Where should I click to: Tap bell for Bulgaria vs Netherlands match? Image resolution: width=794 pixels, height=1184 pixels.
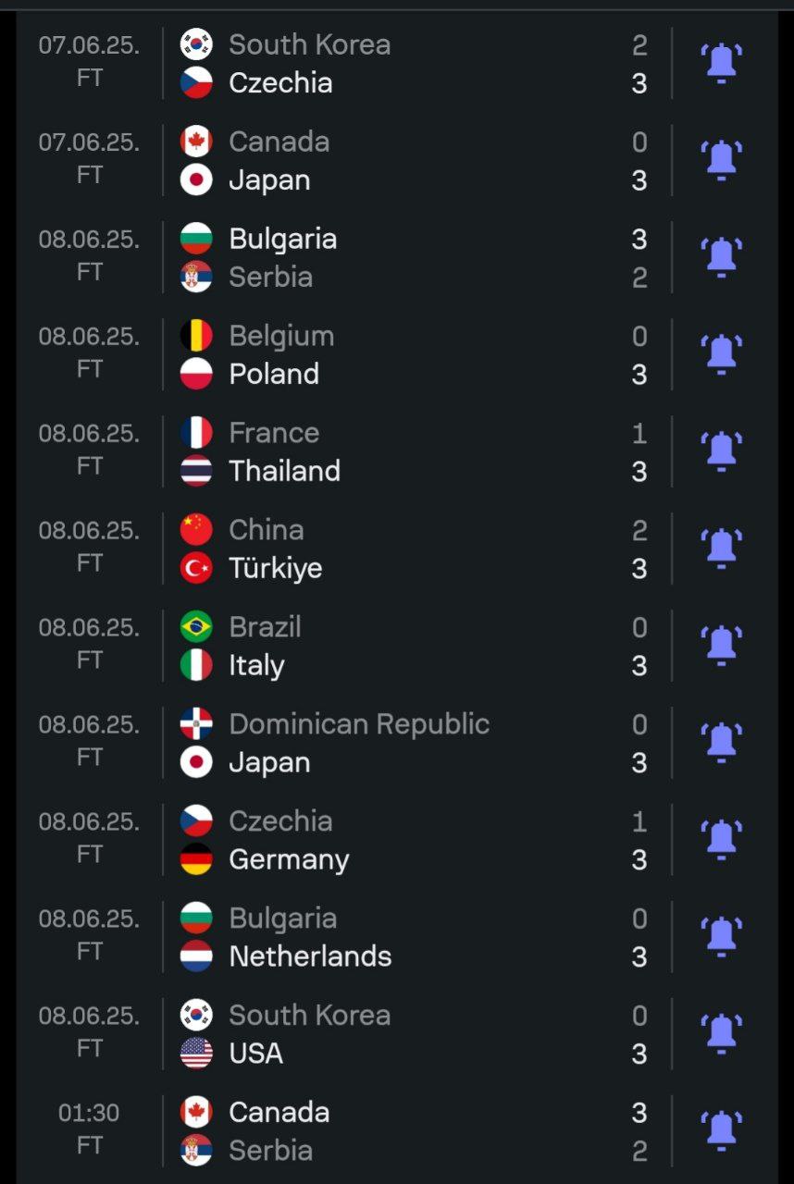click(721, 937)
